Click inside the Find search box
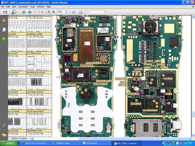195x146 pixels. point(95,12)
